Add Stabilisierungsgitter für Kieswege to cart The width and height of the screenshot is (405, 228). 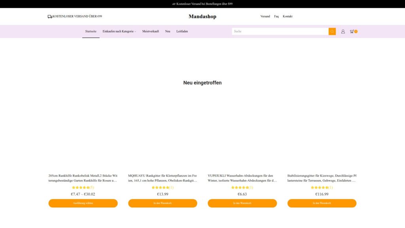point(322,203)
